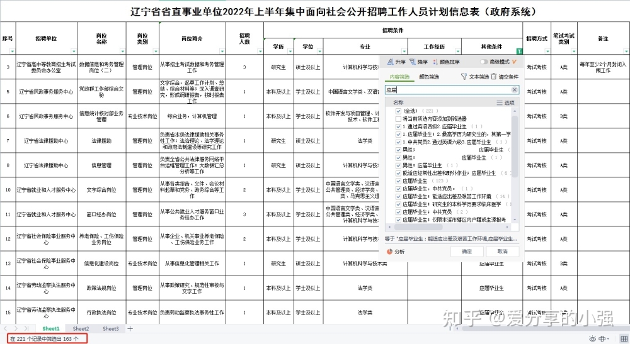
Task: Check 将当前所选内容添加到筛选器 checkbox
Action: click(398, 119)
